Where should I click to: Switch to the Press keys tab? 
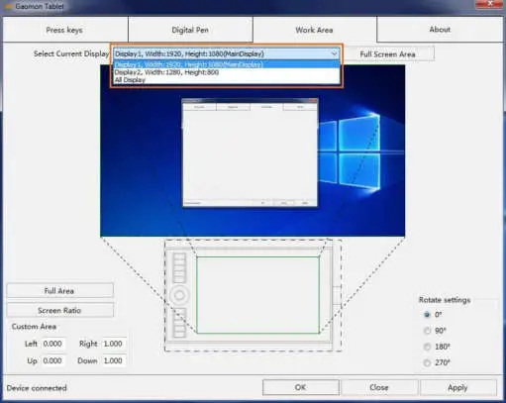click(65, 30)
